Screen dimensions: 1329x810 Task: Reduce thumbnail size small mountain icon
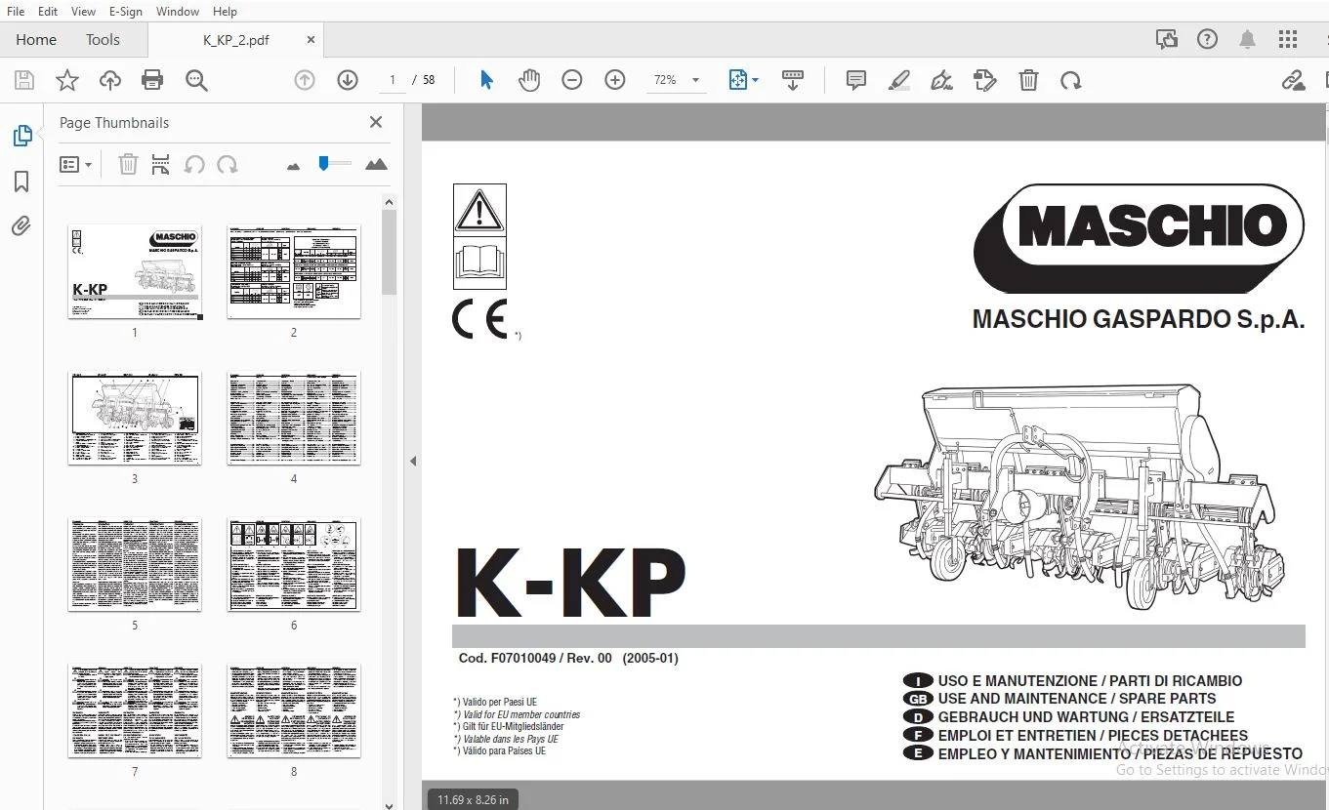pos(293,166)
